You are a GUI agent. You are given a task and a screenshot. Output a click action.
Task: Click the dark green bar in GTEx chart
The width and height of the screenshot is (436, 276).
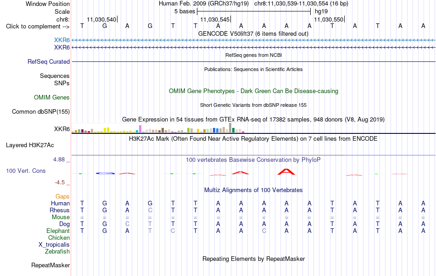(x=233, y=130)
